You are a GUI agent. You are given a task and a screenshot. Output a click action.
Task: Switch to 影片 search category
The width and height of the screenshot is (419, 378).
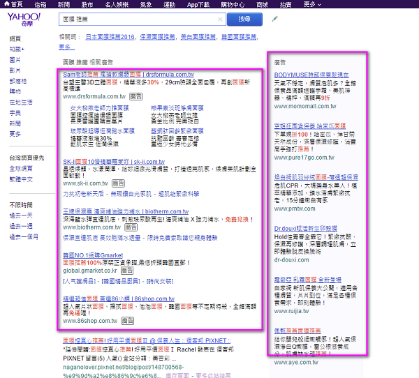[15, 70]
